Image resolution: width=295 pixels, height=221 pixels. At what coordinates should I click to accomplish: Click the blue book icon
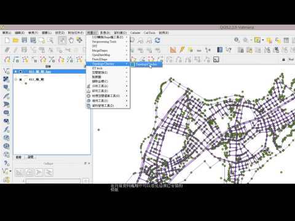point(220,50)
